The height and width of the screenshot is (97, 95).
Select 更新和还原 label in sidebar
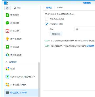click(16, 55)
